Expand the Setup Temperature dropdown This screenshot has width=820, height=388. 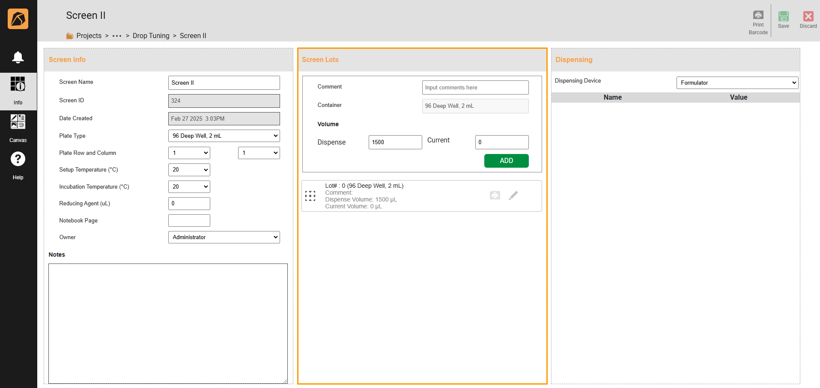[189, 170]
